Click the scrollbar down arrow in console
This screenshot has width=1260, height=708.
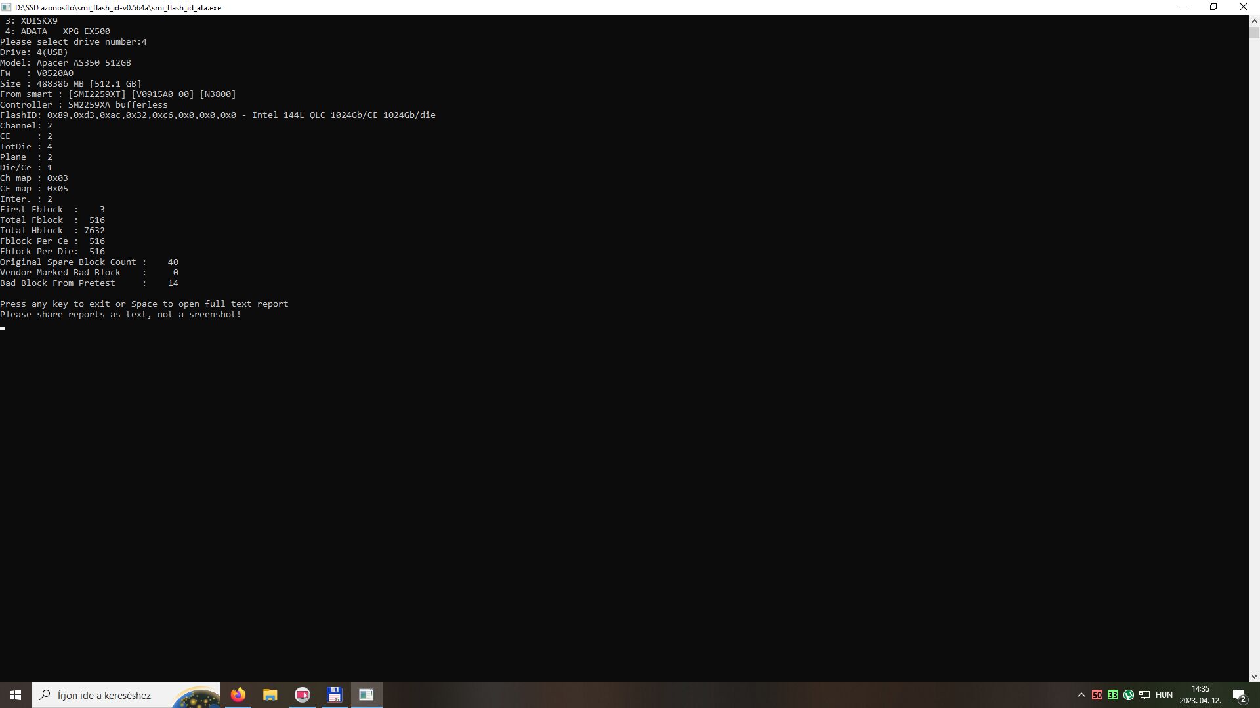(1254, 676)
